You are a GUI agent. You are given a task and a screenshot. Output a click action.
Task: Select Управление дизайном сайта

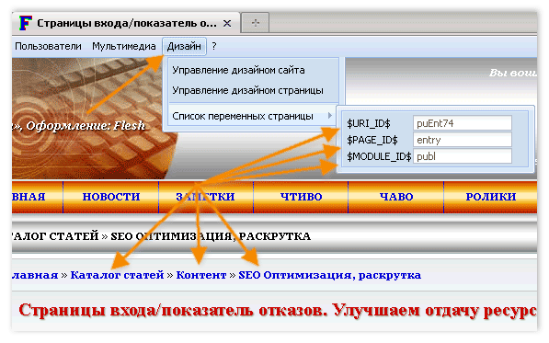coord(238,70)
